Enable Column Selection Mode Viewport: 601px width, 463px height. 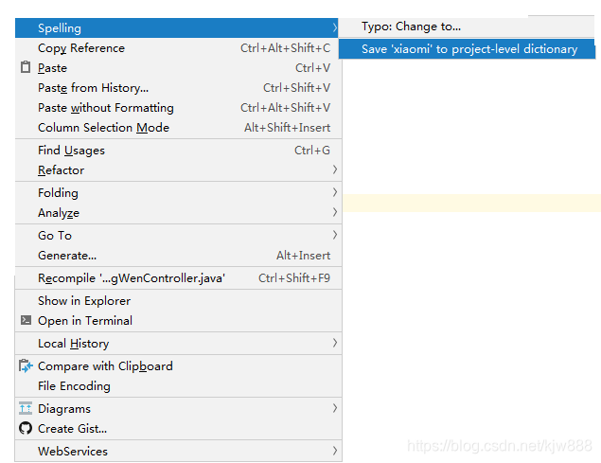tap(178, 128)
